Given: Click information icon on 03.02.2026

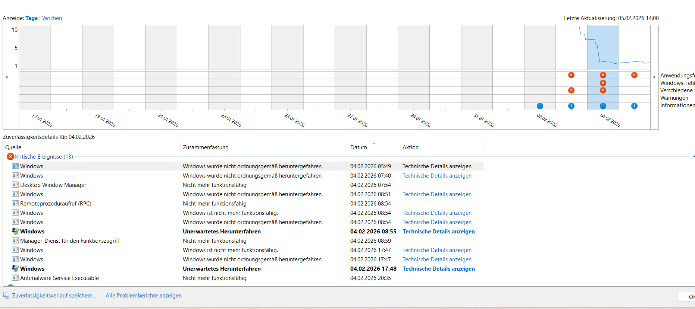Looking at the screenshot, I should 571,106.
